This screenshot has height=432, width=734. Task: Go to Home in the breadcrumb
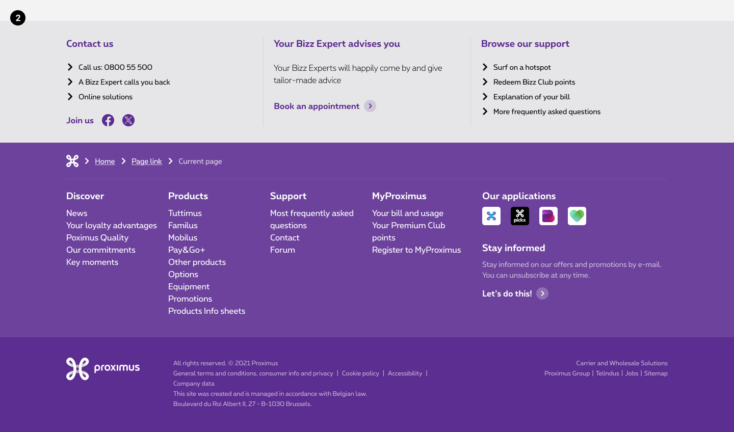point(104,161)
